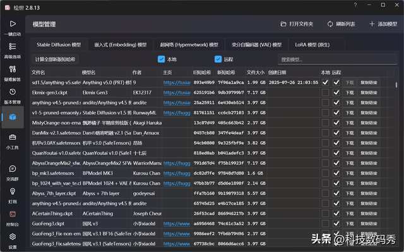Click 下载 button for Ekmix-gen3.ckpt

point(350,93)
